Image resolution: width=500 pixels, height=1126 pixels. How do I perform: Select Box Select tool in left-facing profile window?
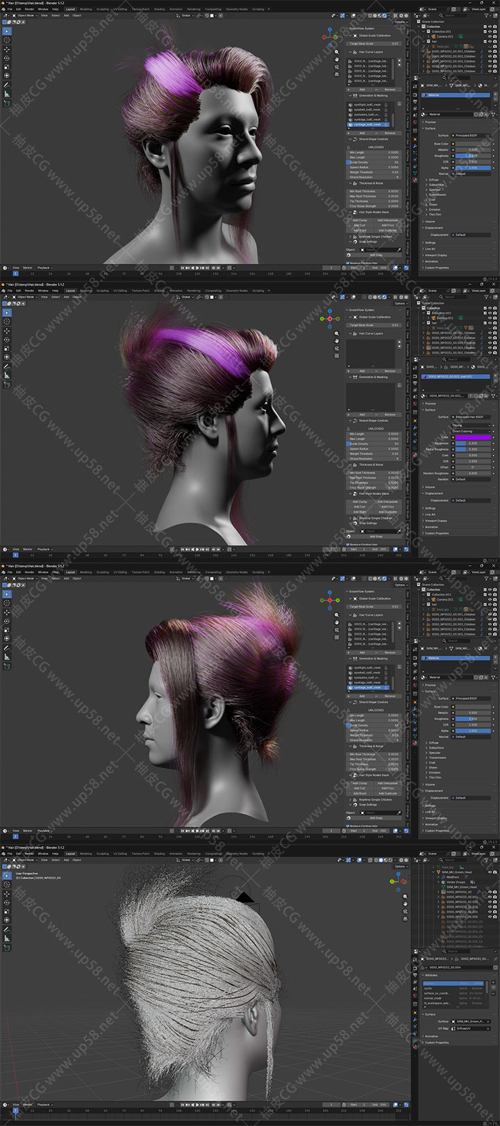pos(7,594)
